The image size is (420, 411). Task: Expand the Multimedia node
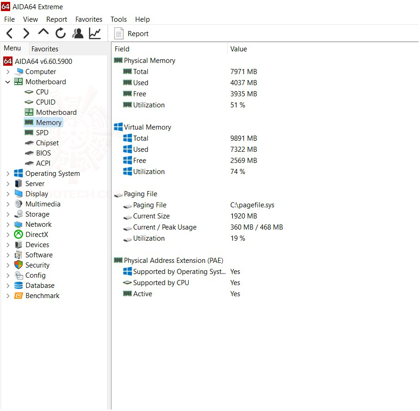coord(8,204)
